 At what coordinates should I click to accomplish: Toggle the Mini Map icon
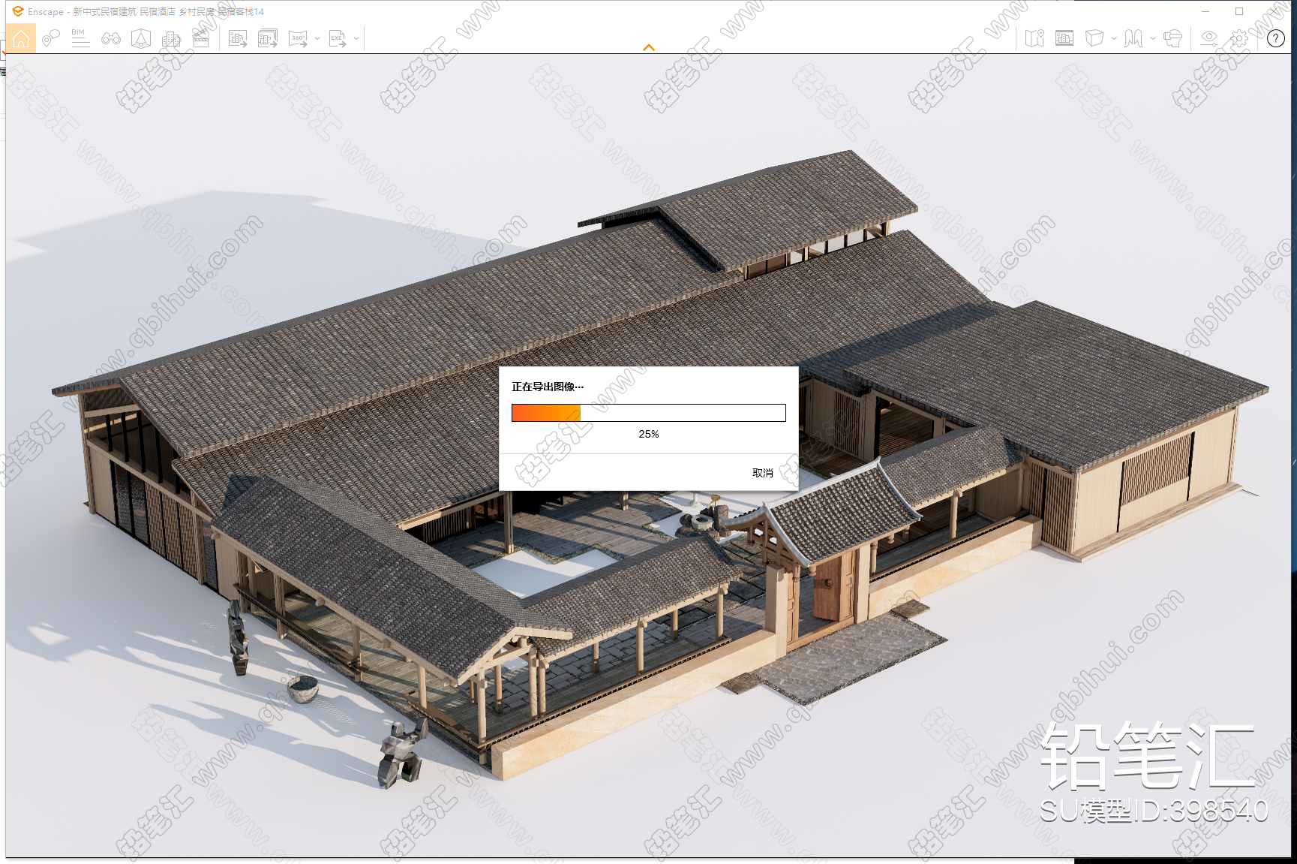1034,38
